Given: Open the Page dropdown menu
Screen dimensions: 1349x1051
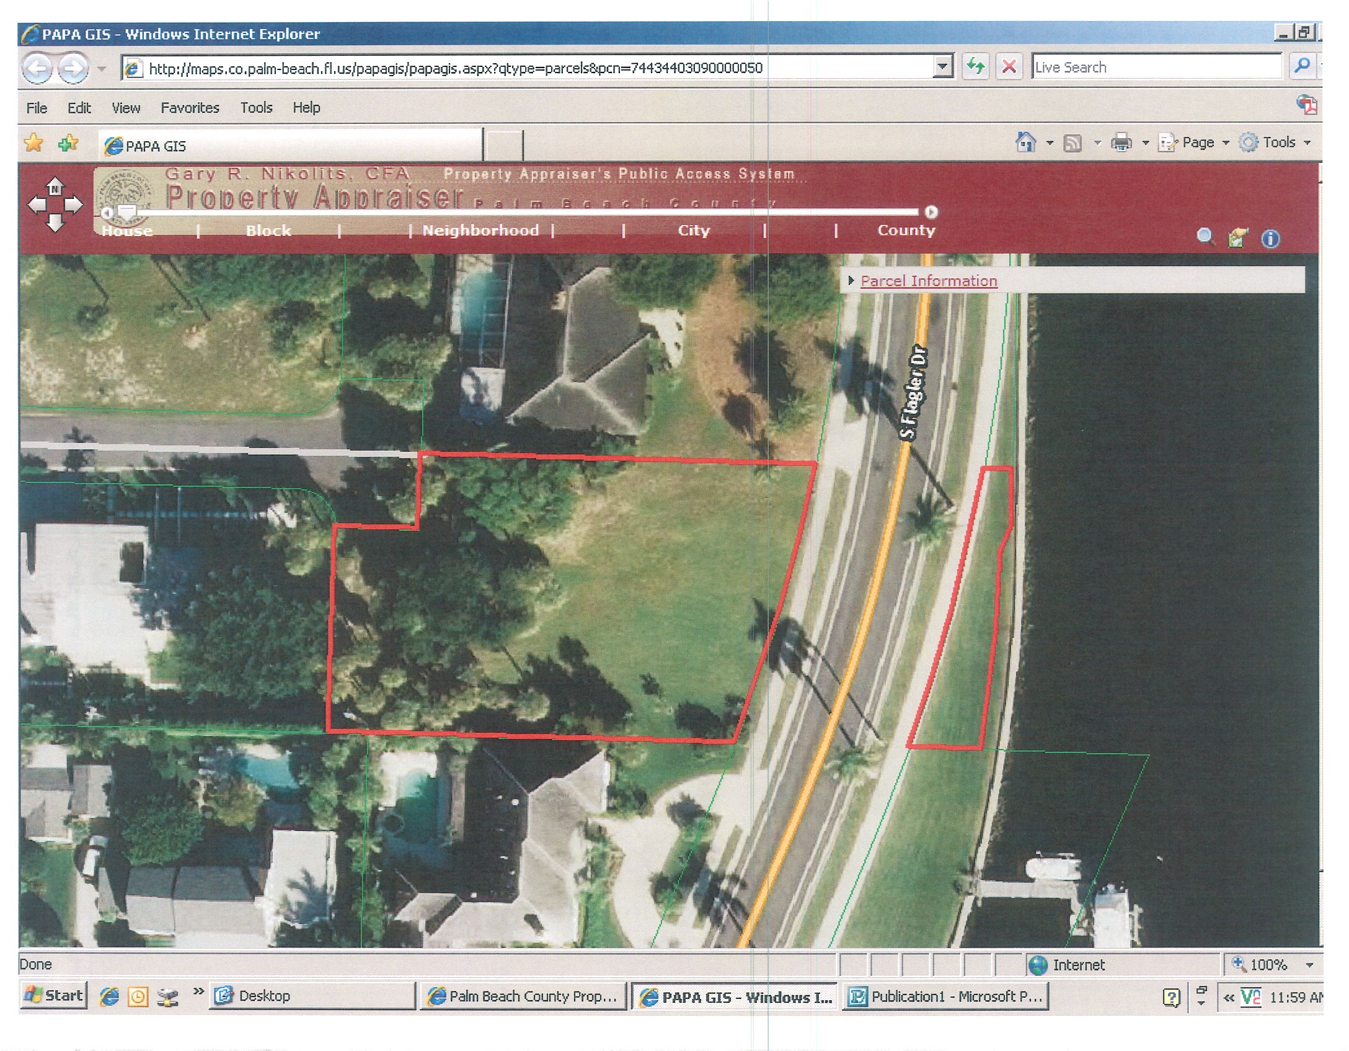Looking at the screenshot, I should pyautogui.click(x=1196, y=143).
